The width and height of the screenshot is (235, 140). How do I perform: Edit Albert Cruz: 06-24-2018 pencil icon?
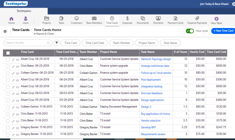pos(13,80)
